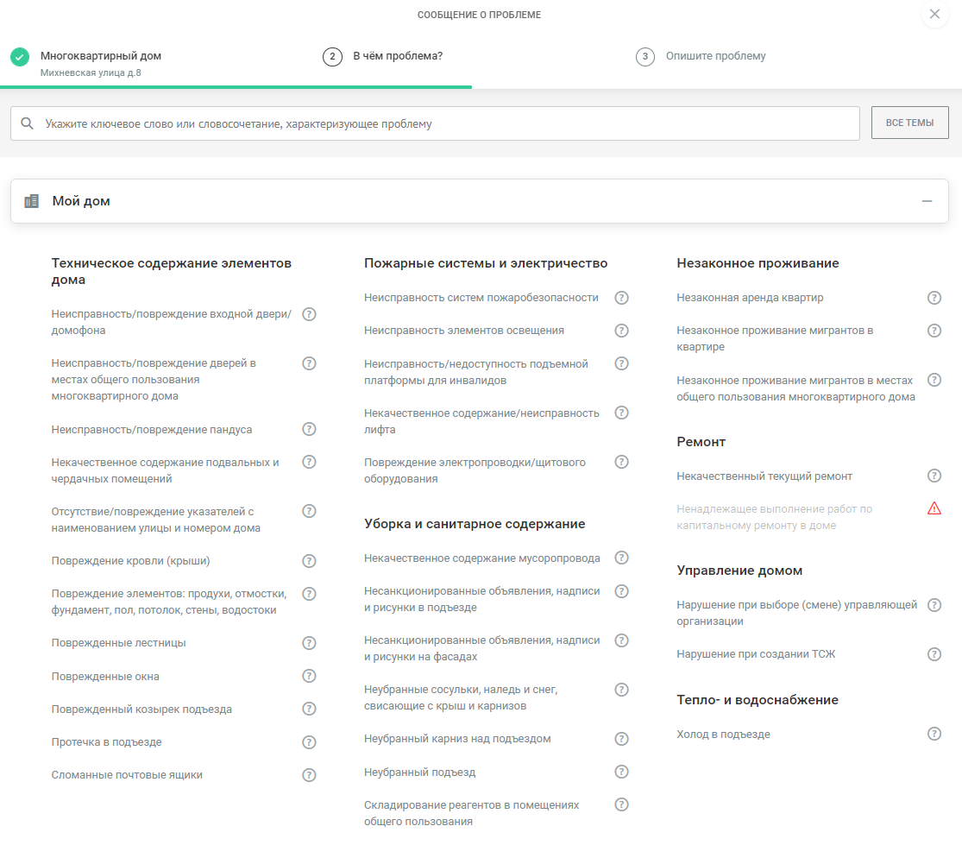
Task: Select step 2 В чём проблема?
Action: point(397,56)
